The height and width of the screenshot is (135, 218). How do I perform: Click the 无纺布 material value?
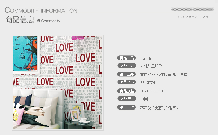click(146, 58)
